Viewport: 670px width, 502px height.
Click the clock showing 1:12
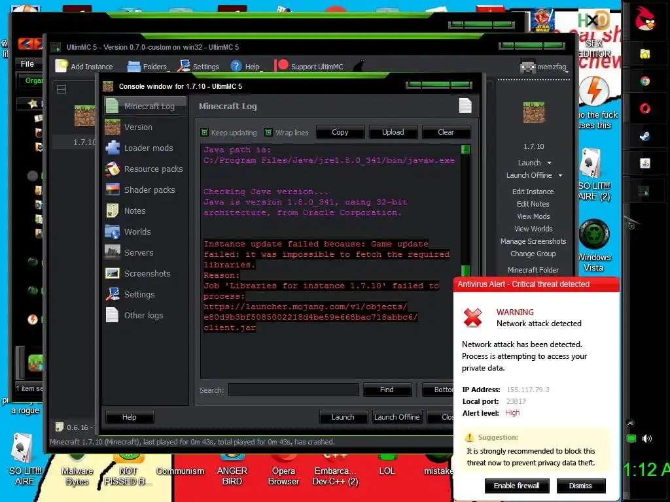point(646,470)
